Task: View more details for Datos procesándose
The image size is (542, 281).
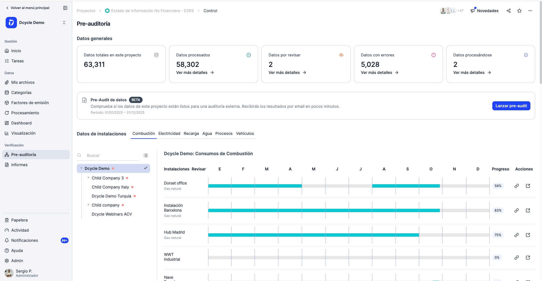Action: (x=472, y=73)
